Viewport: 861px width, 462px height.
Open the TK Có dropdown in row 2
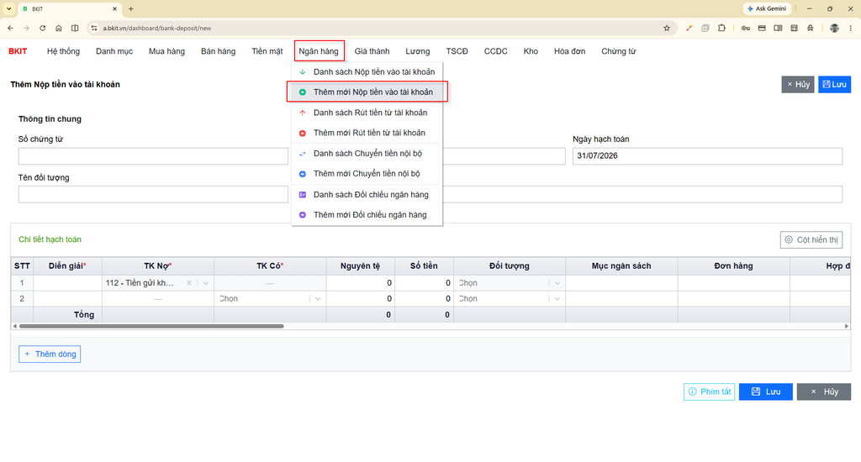coord(318,299)
